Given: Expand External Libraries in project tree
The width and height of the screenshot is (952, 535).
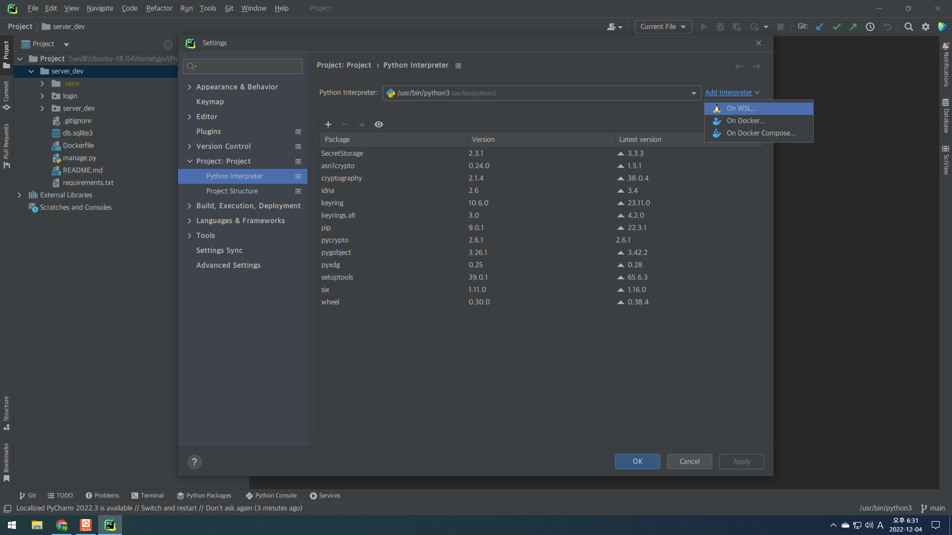Looking at the screenshot, I should (19, 195).
